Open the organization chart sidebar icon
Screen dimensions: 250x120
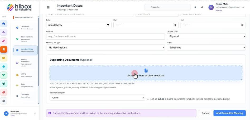coord(4,32)
